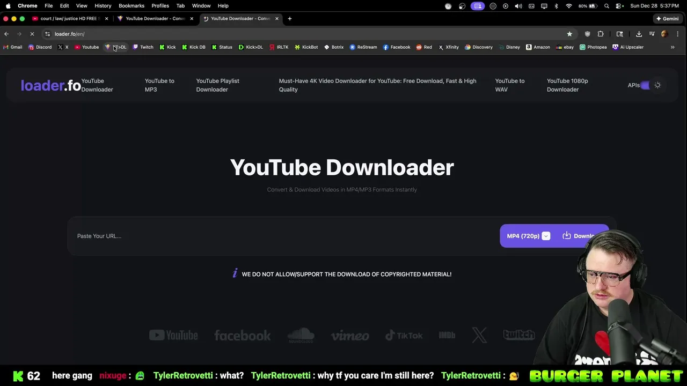This screenshot has width=687, height=386.
Task: Open the Gmail bookmark
Action: click(x=12, y=47)
